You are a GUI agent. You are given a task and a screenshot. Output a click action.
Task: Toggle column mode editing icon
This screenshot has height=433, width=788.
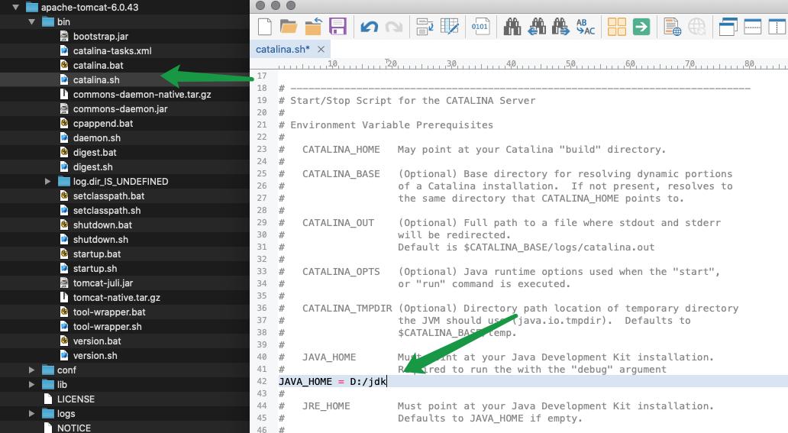[449, 26]
